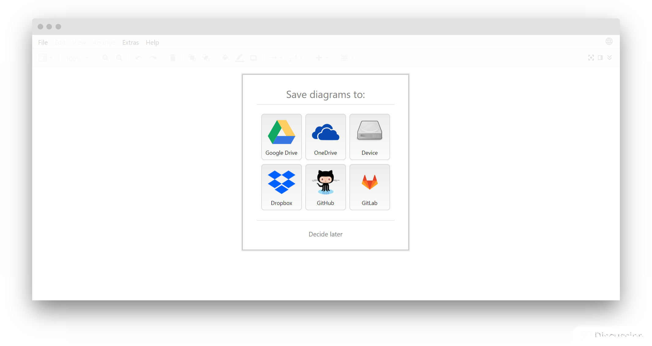Click the zoom in magnifier icon
The width and height of the screenshot is (652, 346).
[x=106, y=58]
